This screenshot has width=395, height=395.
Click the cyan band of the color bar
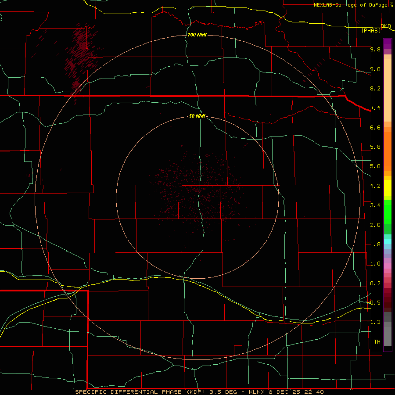[388, 241]
